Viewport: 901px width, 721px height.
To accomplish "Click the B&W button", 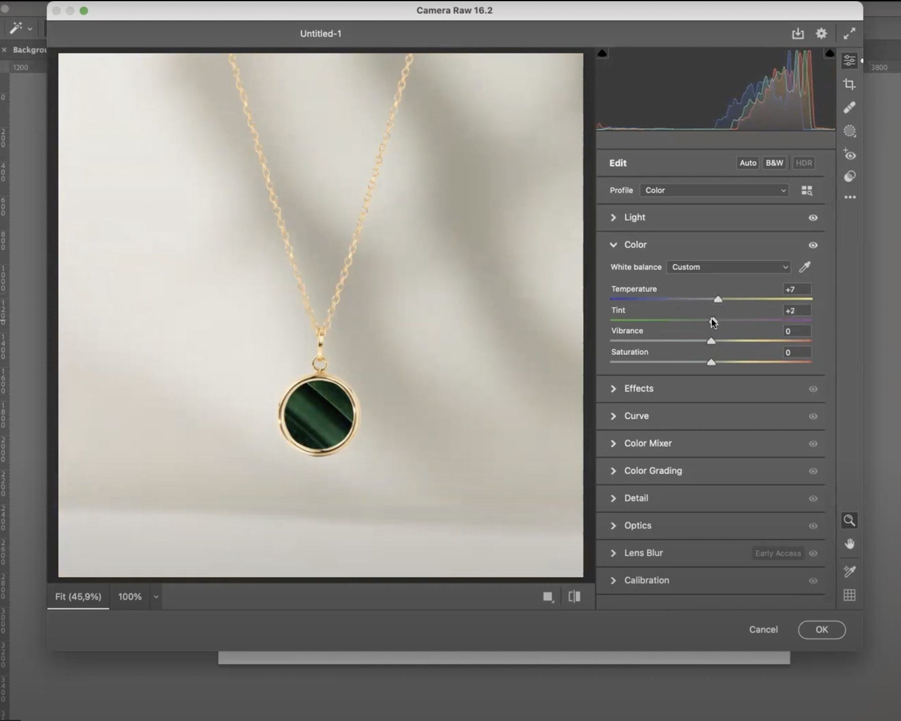I will [774, 163].
